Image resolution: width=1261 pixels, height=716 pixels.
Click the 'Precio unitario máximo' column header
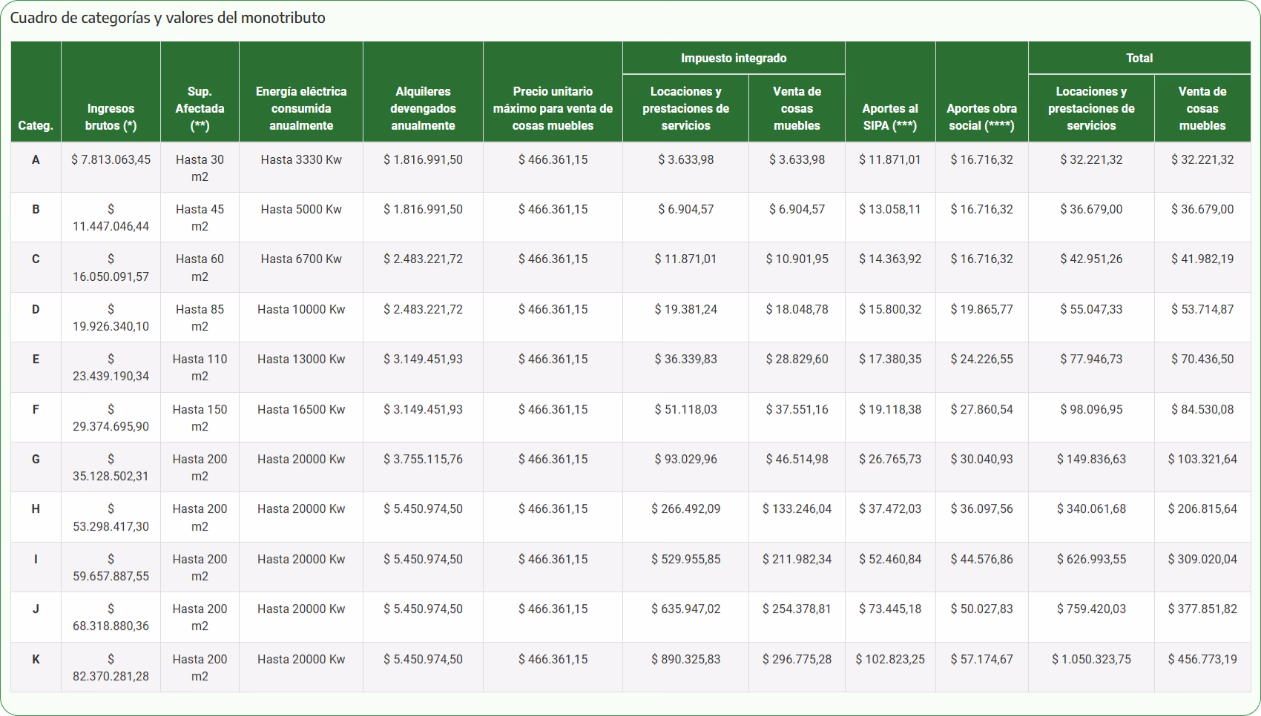[x=553, y=108]
